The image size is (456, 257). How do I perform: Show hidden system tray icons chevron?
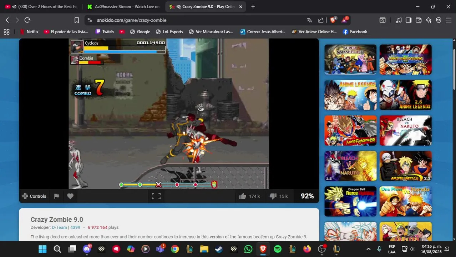click(x=368, y=249)
